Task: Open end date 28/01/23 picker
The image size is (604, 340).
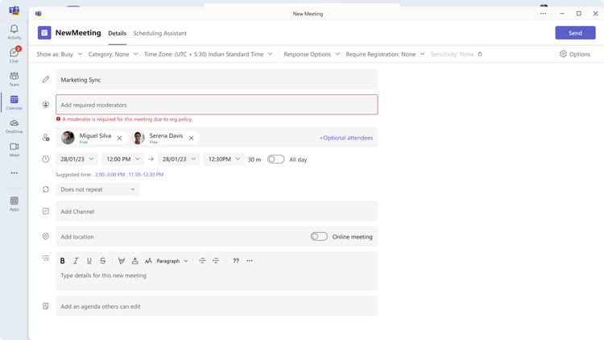Action: pyautogui.click(x=179, y=160)
